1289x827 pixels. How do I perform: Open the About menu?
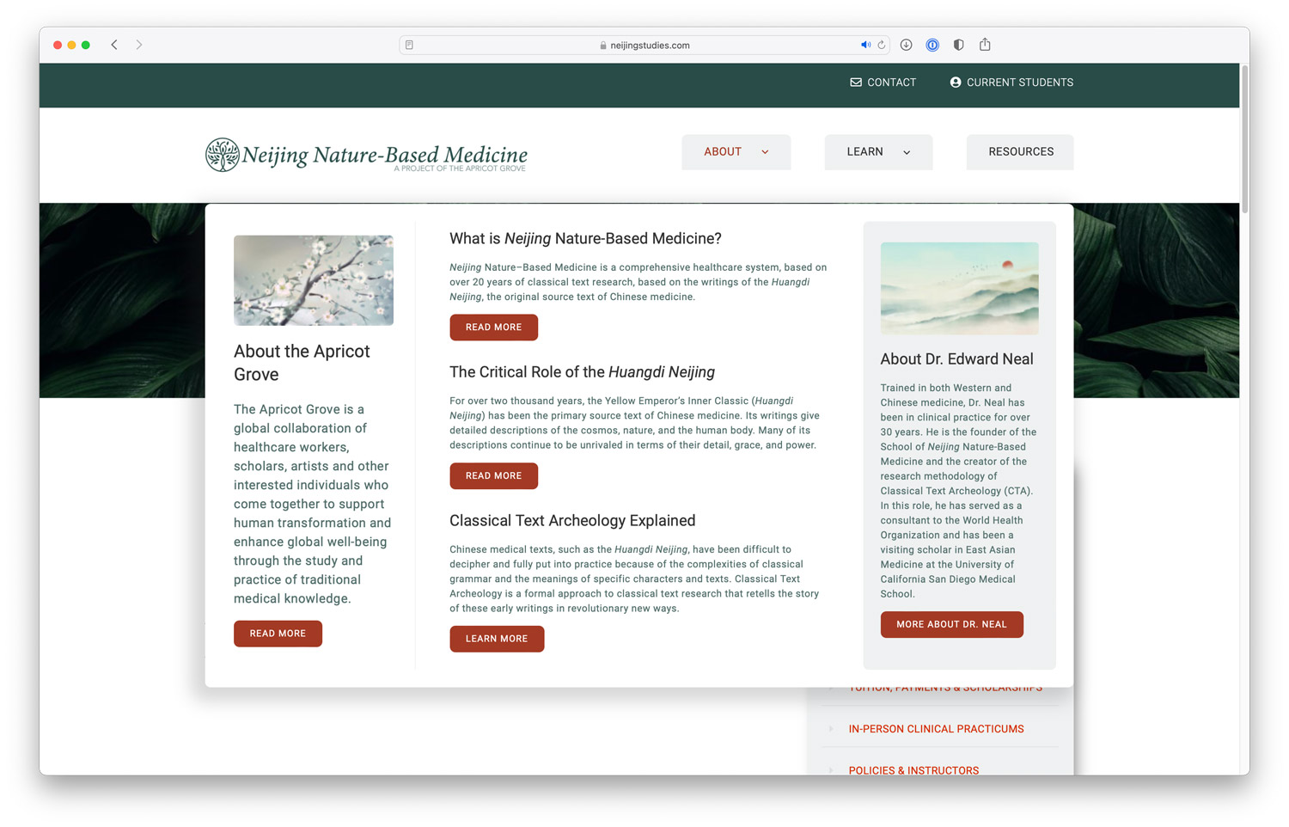point(736,152)
